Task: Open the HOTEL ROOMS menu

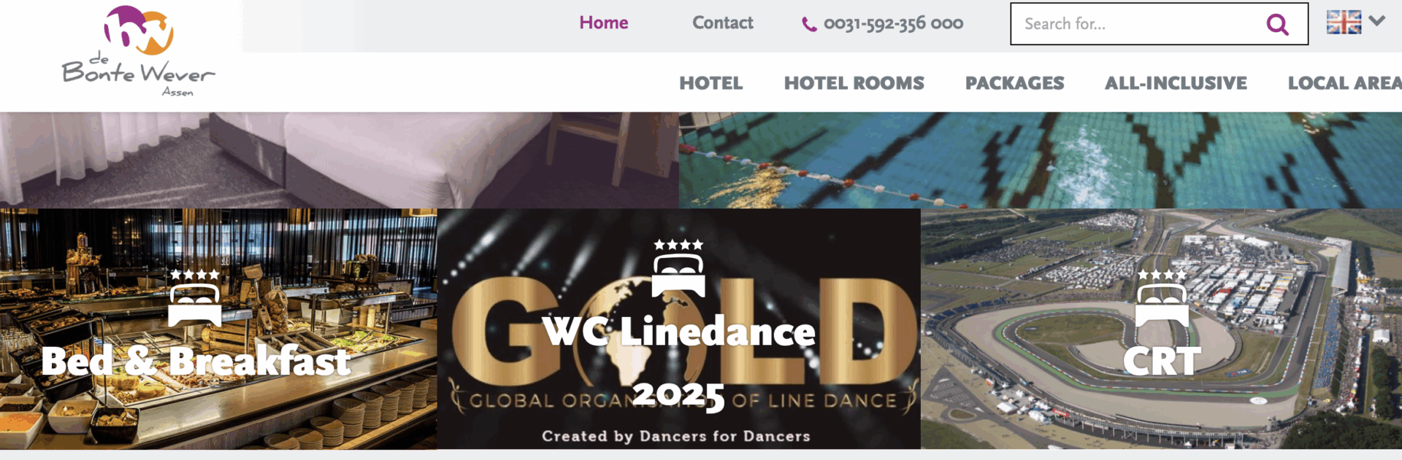Action: pyautogui.click(x=854, y=83)
